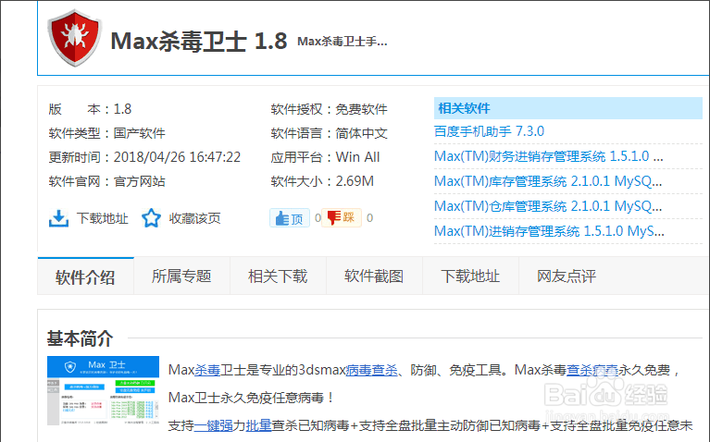Click the Max杀毒卫士 red shield logo
Viewport: 710px width, 442px height.
(x=74, y=39)
